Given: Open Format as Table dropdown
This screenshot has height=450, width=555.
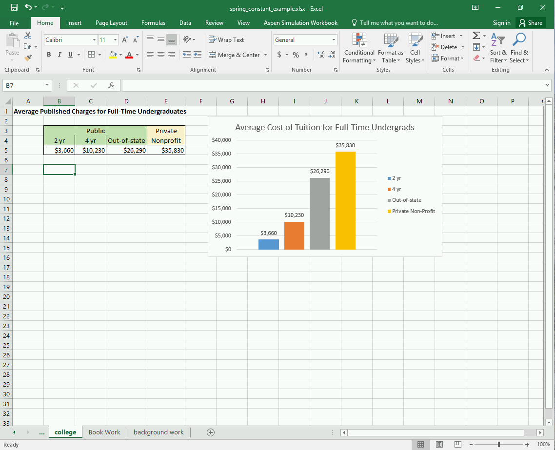Looking at the screenshot, I should (391, 48).
